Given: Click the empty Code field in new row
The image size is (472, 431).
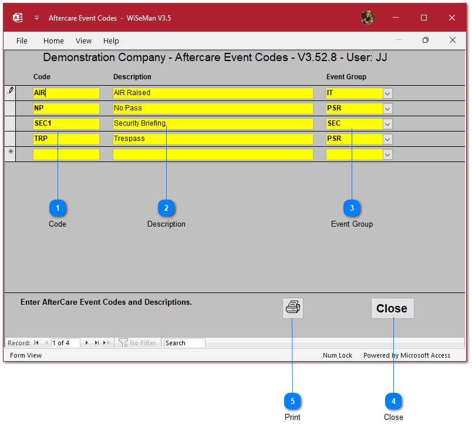Looking at the screenshot, I should point(66,154).
